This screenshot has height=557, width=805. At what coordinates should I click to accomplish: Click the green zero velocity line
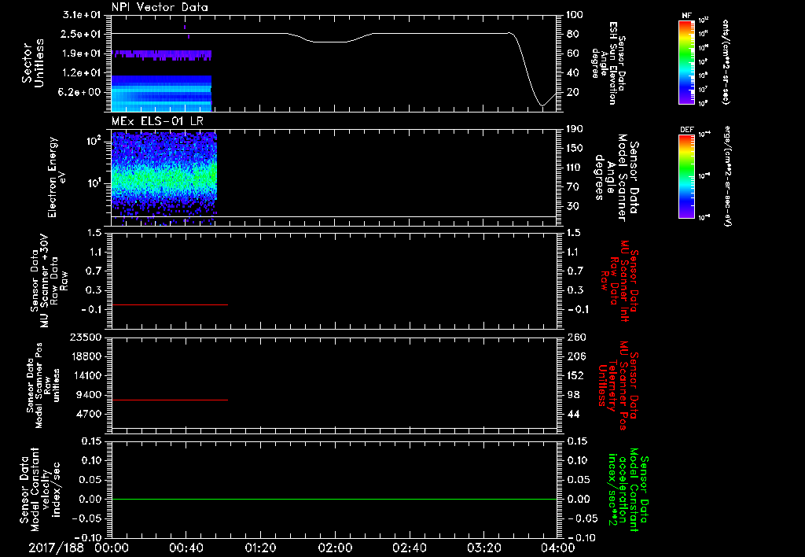click(x=334, y=499)
